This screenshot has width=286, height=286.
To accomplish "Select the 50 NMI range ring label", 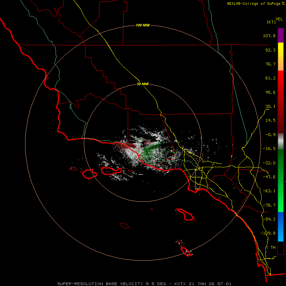I will coord(143,84).
